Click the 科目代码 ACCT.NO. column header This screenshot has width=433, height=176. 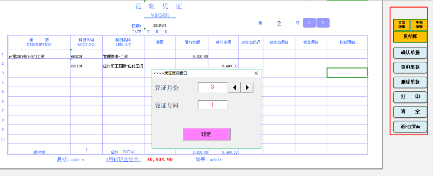pyautogui.click(x=87, y=42)
